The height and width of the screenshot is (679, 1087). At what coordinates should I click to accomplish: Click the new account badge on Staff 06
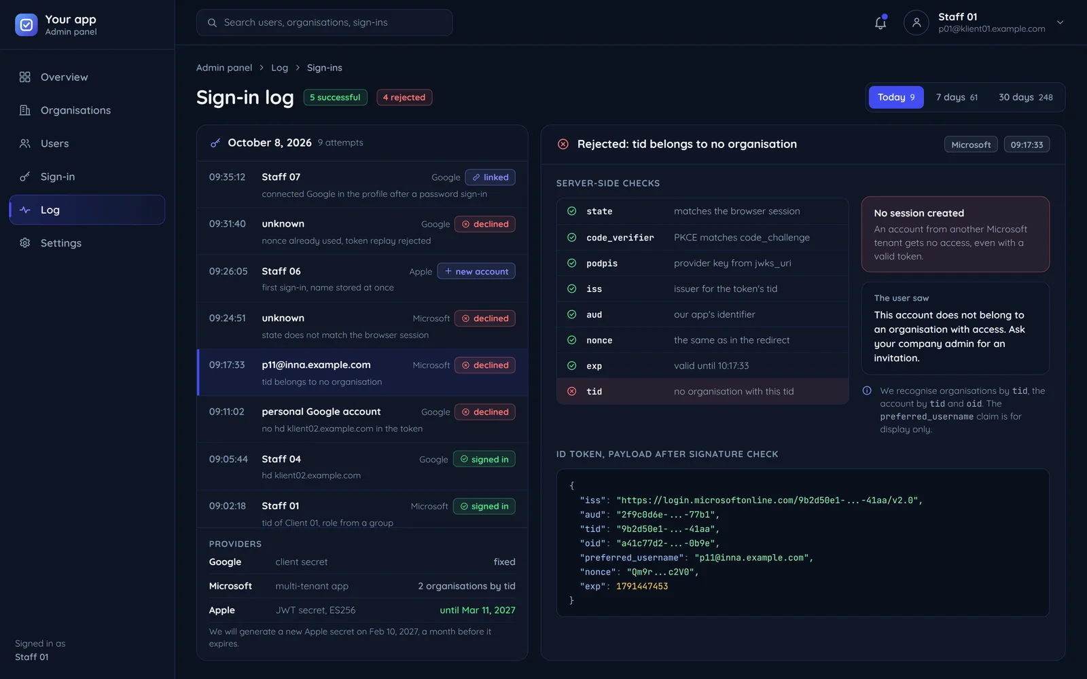coord(476,271)
